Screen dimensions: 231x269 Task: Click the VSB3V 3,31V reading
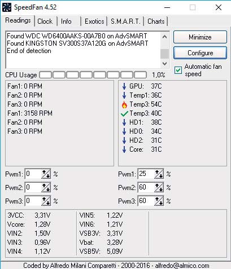pyautogui.click(x=101, y=233)
